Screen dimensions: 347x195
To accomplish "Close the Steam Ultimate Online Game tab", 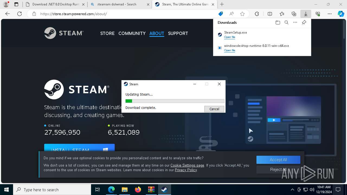I will click(x=213, y=4).
